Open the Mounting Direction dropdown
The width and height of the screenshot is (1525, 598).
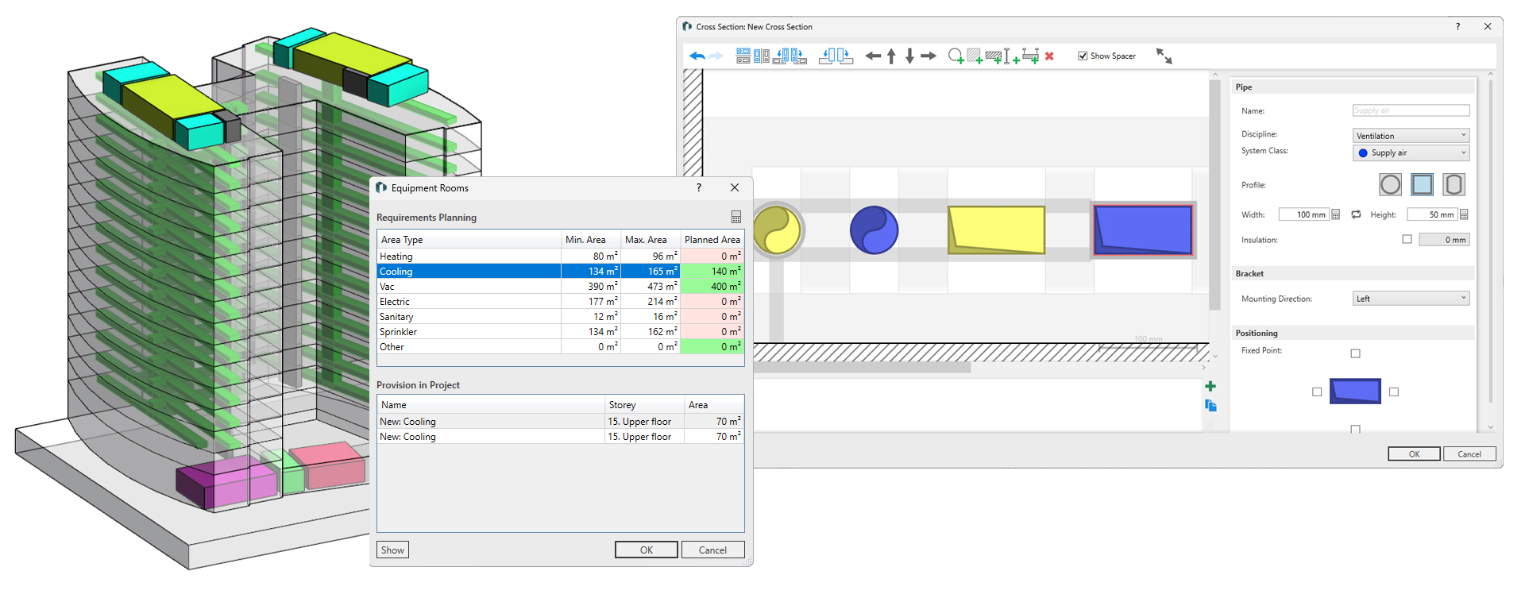click(x=1411, y=299)
